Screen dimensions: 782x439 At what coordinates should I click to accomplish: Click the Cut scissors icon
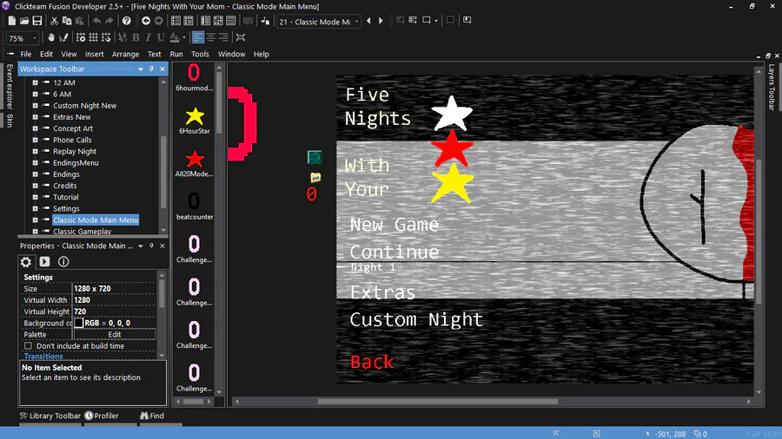coord(54,21)
